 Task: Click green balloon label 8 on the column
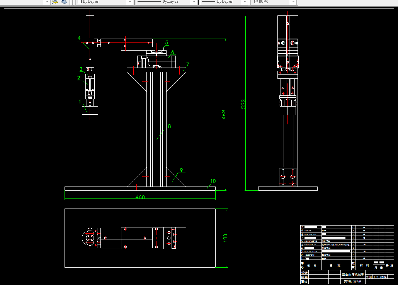(x=169, y=126)
